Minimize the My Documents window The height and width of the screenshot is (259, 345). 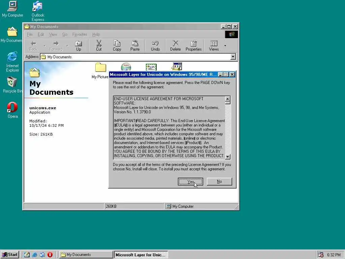(223, 27)
